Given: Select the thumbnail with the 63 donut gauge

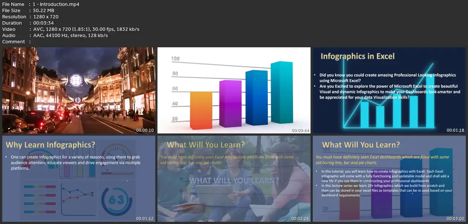Looking at the screenshot, I should pos(79,179).
